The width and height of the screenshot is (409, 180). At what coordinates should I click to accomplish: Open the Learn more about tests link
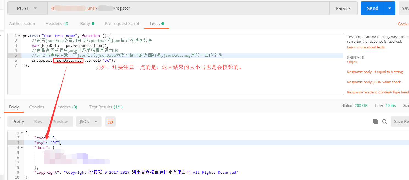tap(366, 47)
